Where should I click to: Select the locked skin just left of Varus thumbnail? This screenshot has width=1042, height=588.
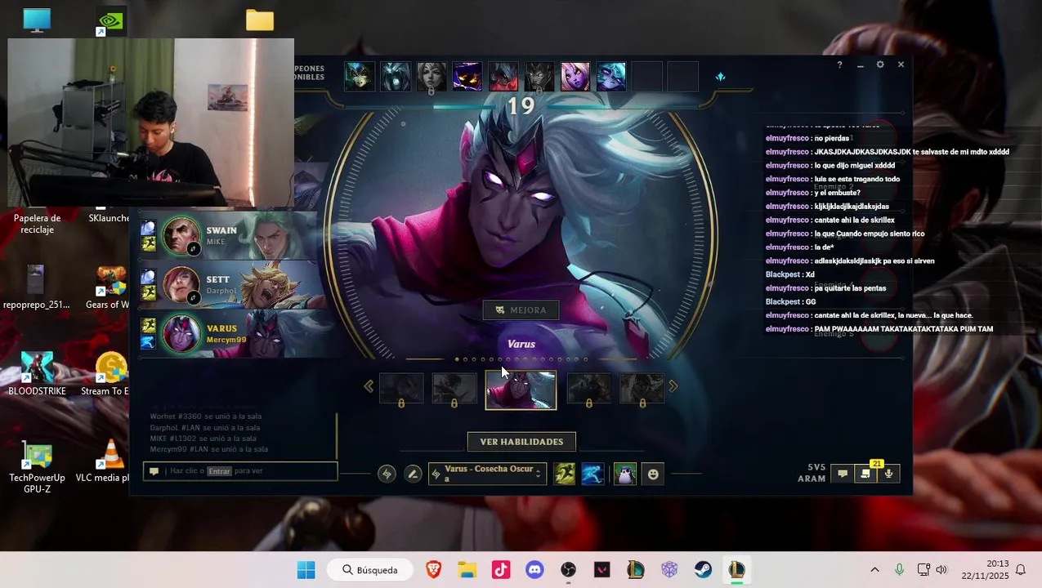coord(454,390)
